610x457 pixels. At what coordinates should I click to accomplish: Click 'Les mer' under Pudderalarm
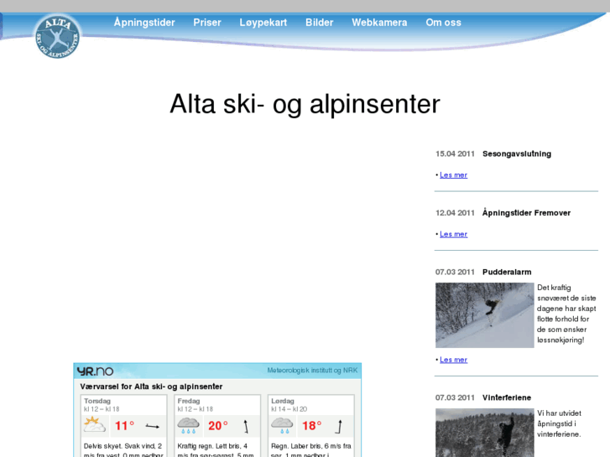click(x=453, y=360)
